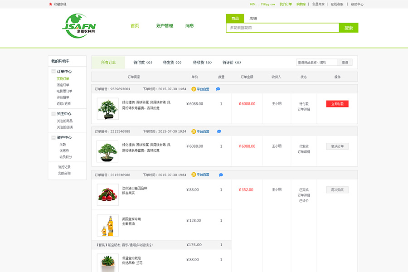Open 订单详情 under 代发货 status
The image size is (408, 272).
click(x=304, y=152)
